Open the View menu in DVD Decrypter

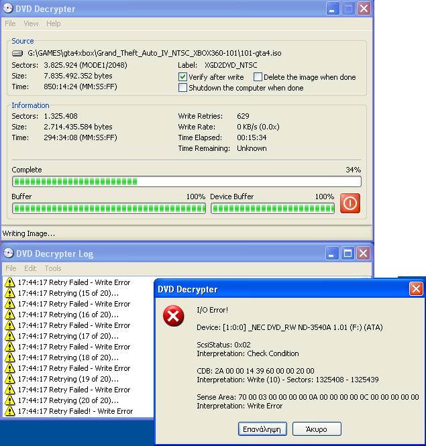[31, 23]
